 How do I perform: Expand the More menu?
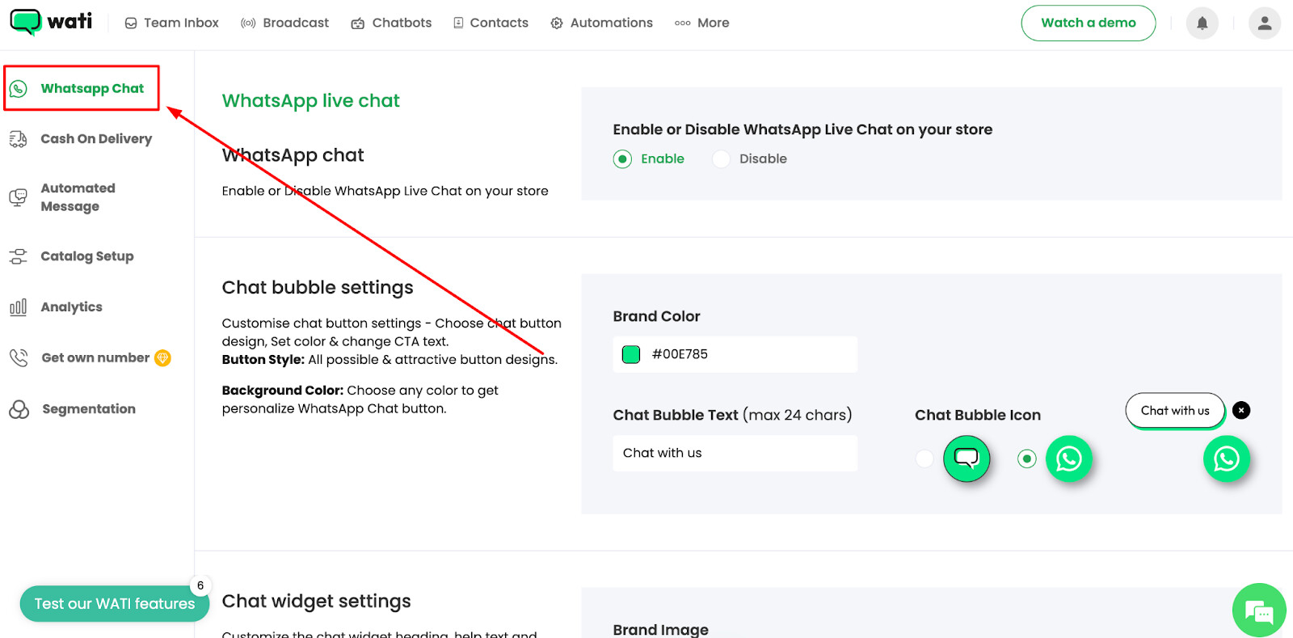pos(701,23)
